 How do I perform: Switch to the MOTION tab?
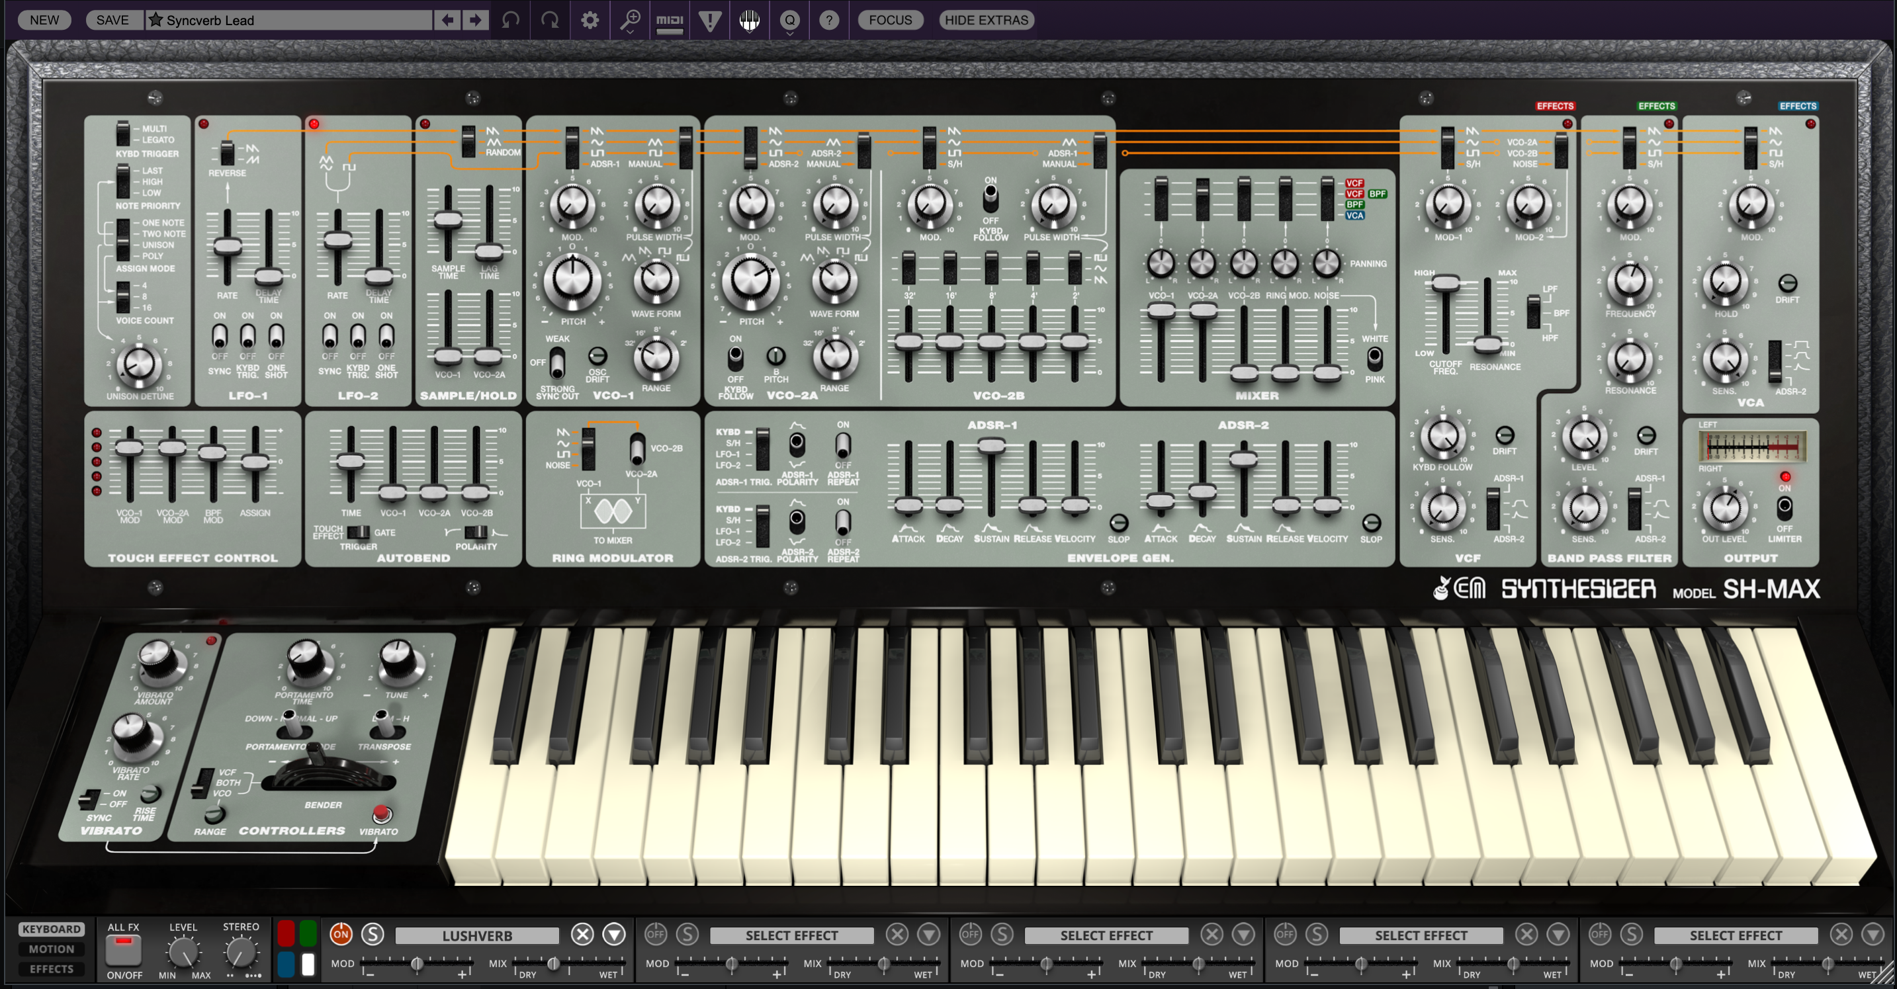tap(52, 949)
